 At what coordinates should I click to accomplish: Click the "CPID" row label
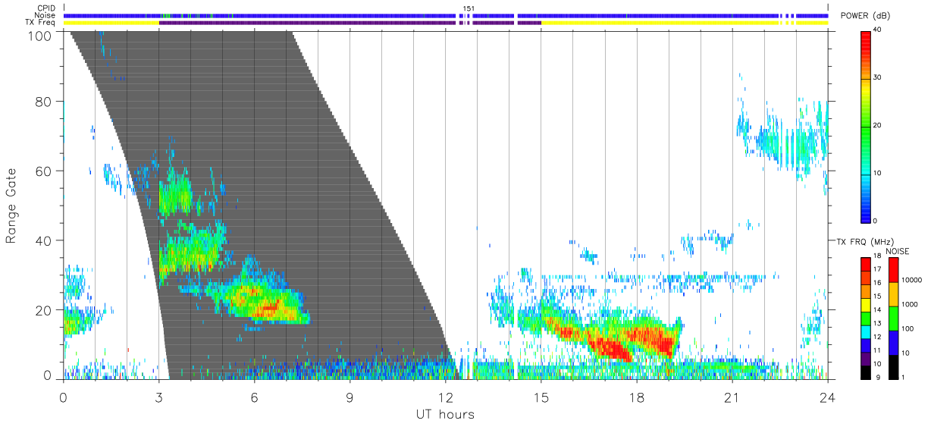[46, 8]
